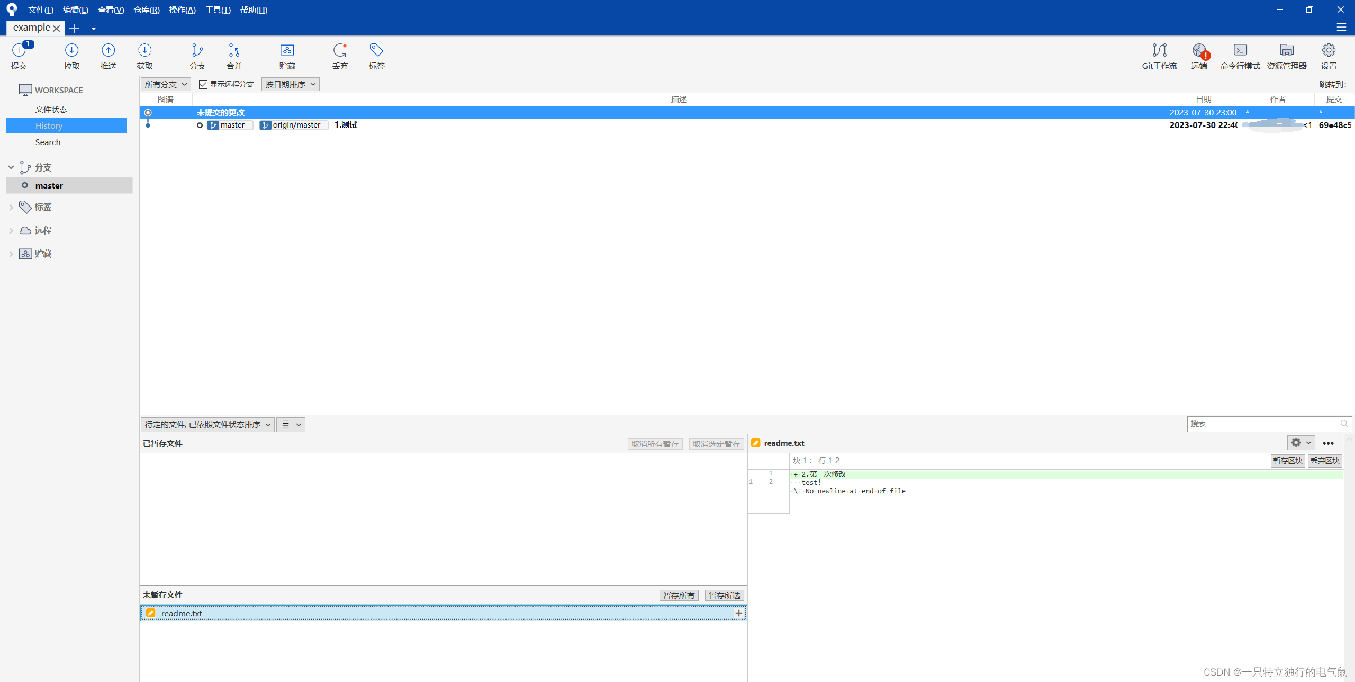The height and width of the screenshot is (682, 1355).
Task: Collapse the 分支 branches section
Action: 11,167
